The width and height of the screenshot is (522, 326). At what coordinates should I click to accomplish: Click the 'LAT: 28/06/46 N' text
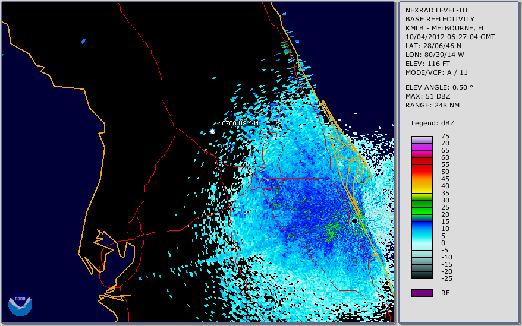433,46
